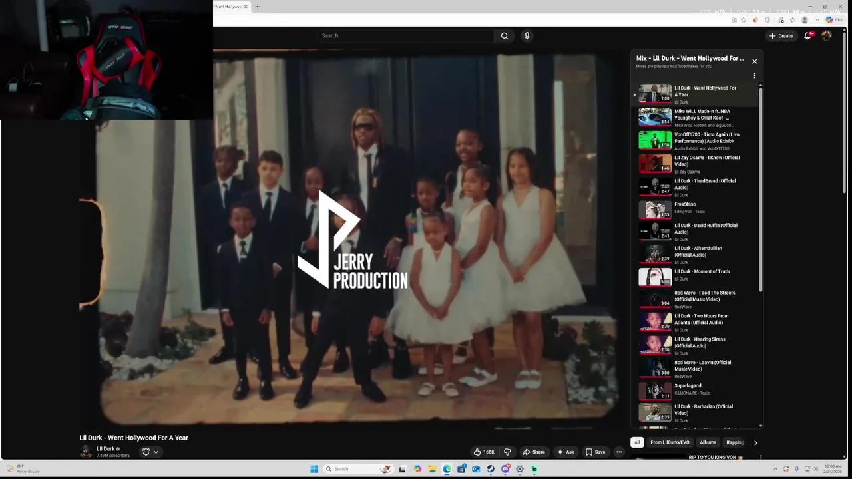
Task: Like the video with the thumbs-up button
Action: 484,452
